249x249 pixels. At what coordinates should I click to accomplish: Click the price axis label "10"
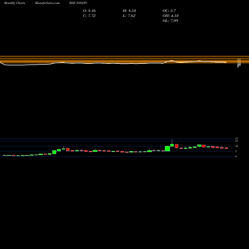coord(237,146)
